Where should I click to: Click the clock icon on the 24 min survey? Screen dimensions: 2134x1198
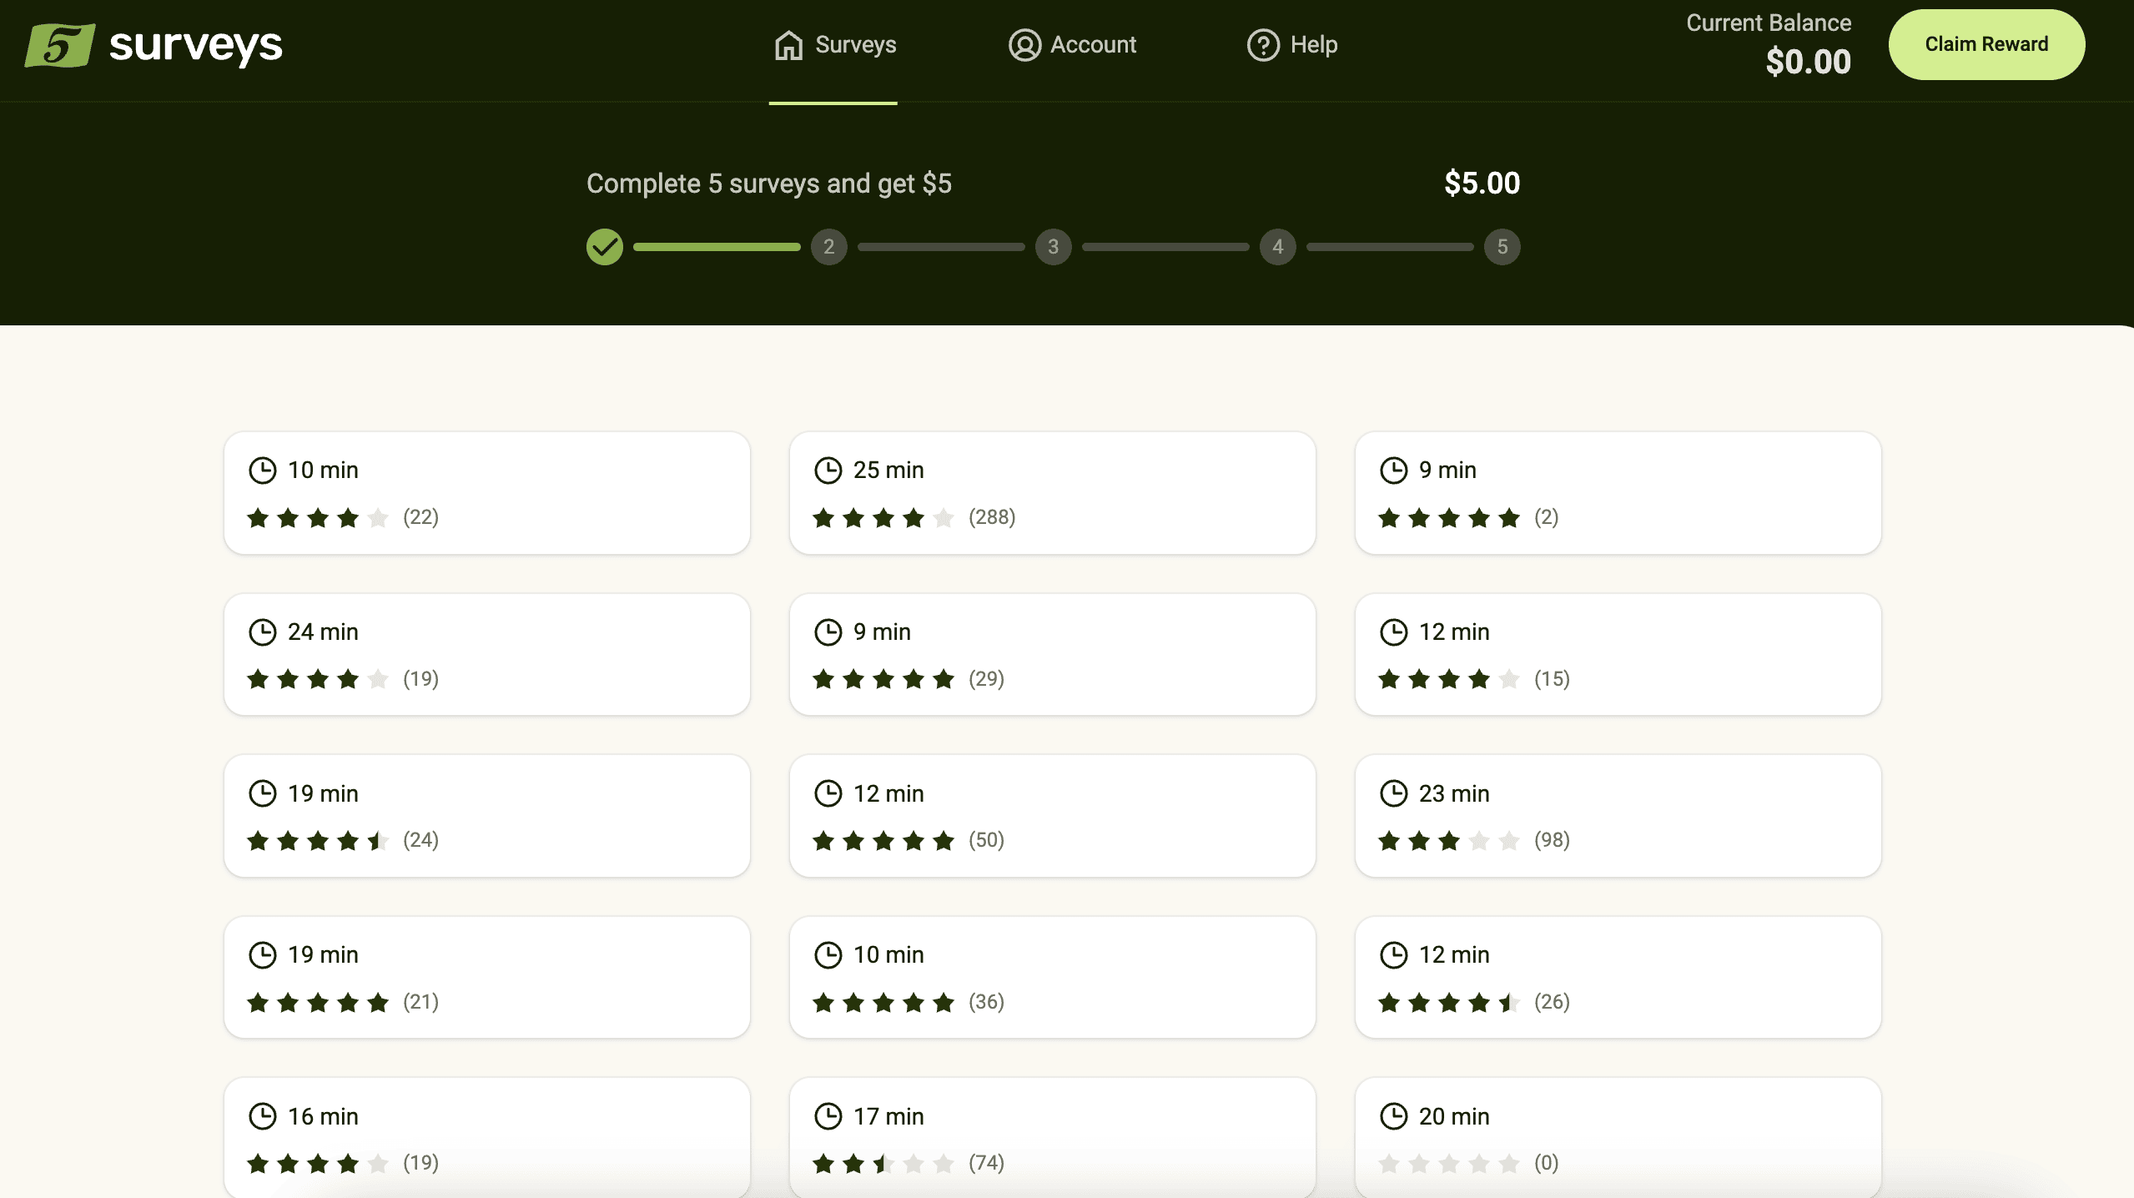tap(263, 632)
